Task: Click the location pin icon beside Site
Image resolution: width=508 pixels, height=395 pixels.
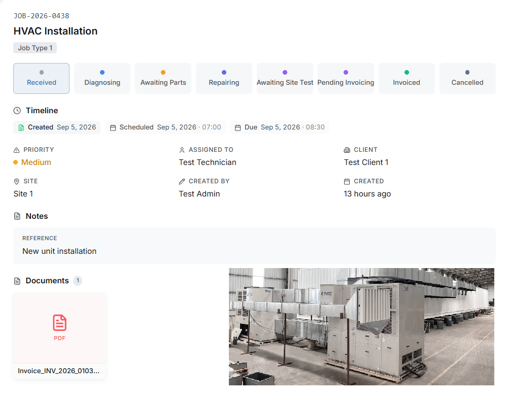Action: (17, 181)
